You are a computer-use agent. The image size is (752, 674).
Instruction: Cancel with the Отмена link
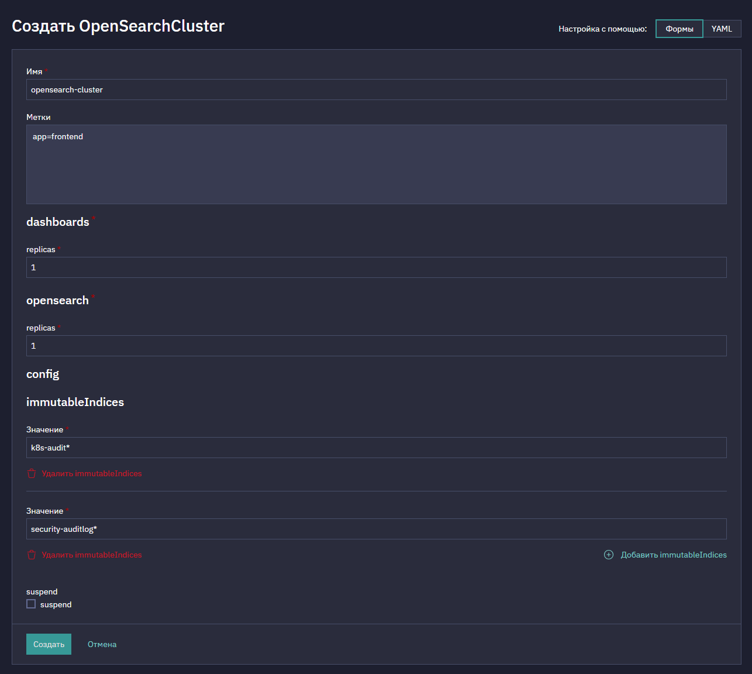(x=102, y=644)
